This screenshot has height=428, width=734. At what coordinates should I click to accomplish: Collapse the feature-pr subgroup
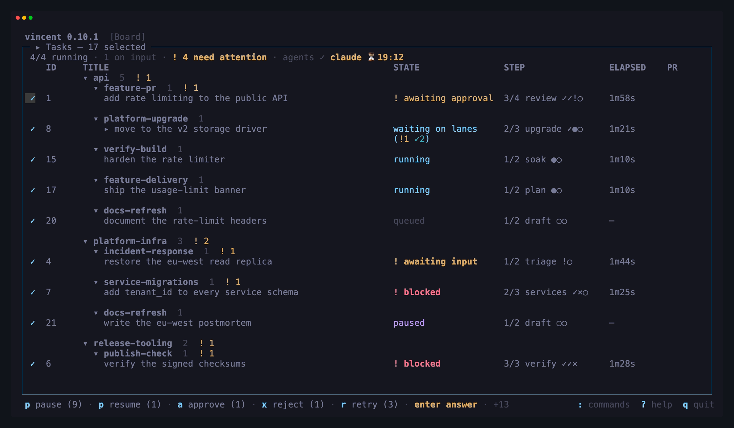point(96,89)
